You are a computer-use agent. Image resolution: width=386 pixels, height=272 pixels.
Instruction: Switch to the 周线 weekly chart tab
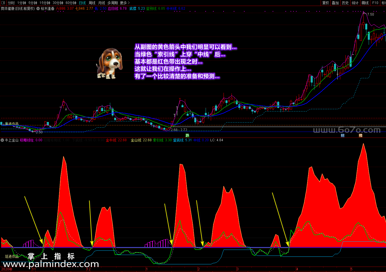pos(92,3)
